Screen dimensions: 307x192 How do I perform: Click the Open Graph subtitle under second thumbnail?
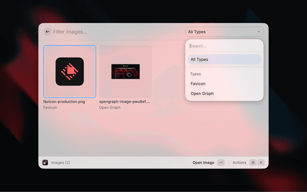click(110, 108)
